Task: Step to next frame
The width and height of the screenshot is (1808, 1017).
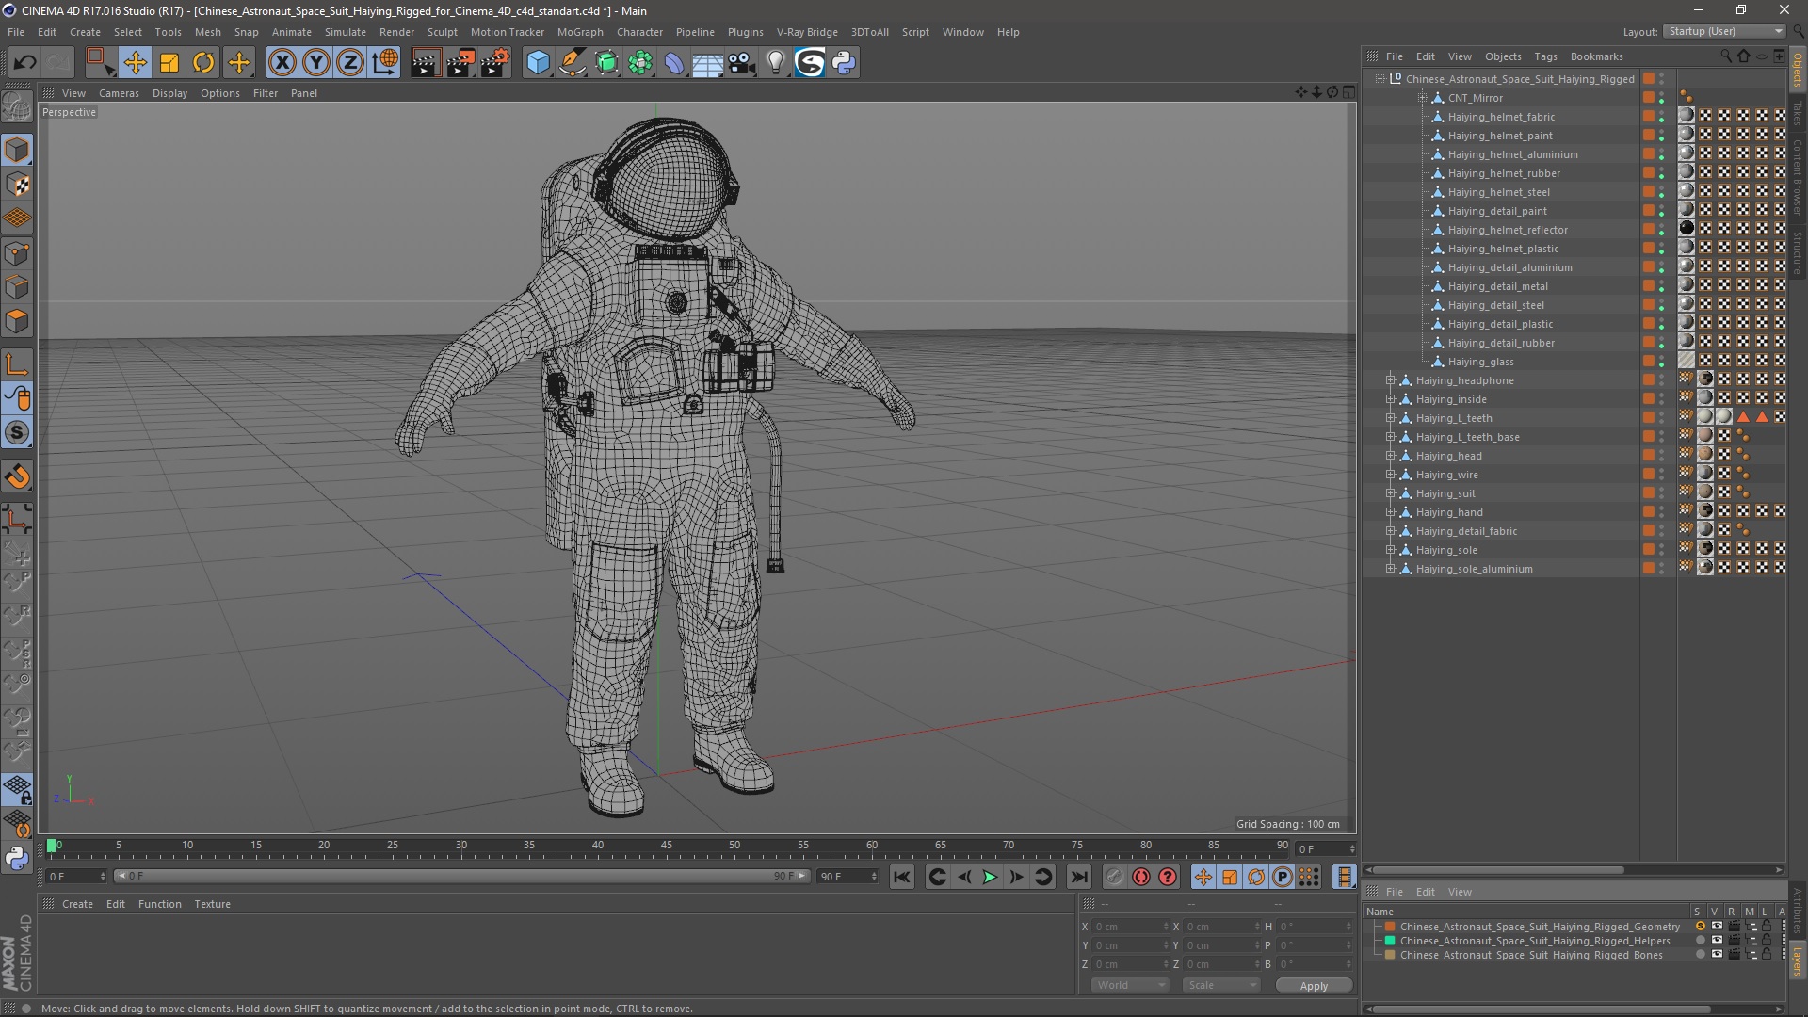Action: click(1016, 877)
